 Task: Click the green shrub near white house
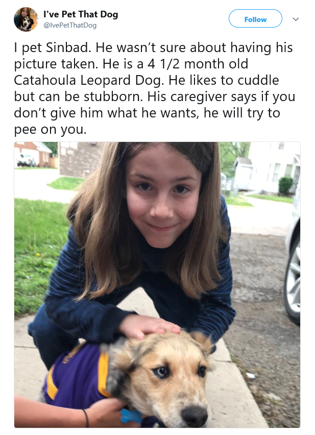(285, 186)
